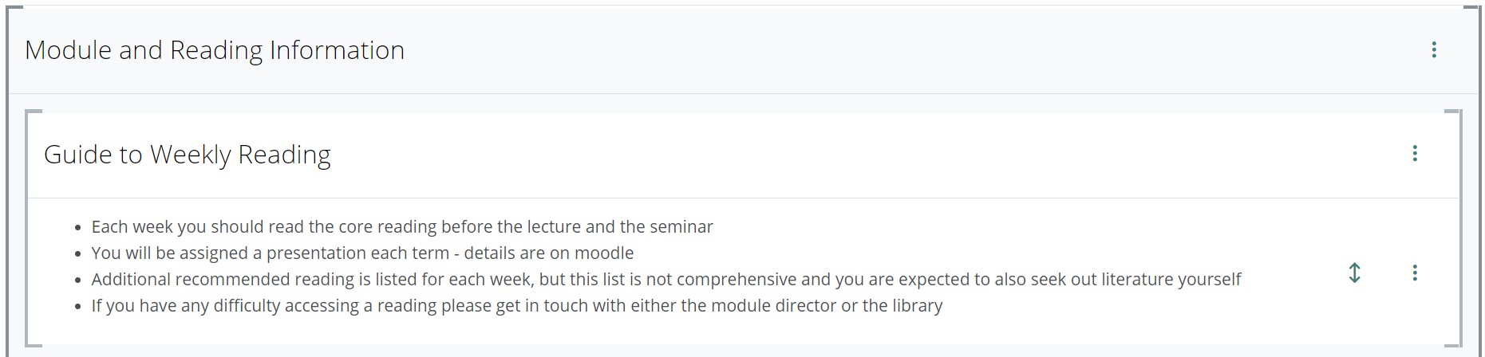
Task: Open Module and Reading Information options menu
Action: coord(1433,50)
